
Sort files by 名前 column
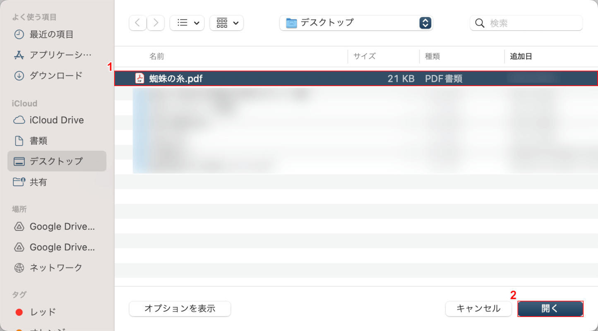[157, 56]
